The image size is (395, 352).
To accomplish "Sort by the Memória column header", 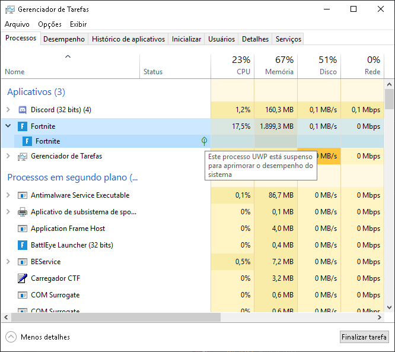I will coord(276,66).
